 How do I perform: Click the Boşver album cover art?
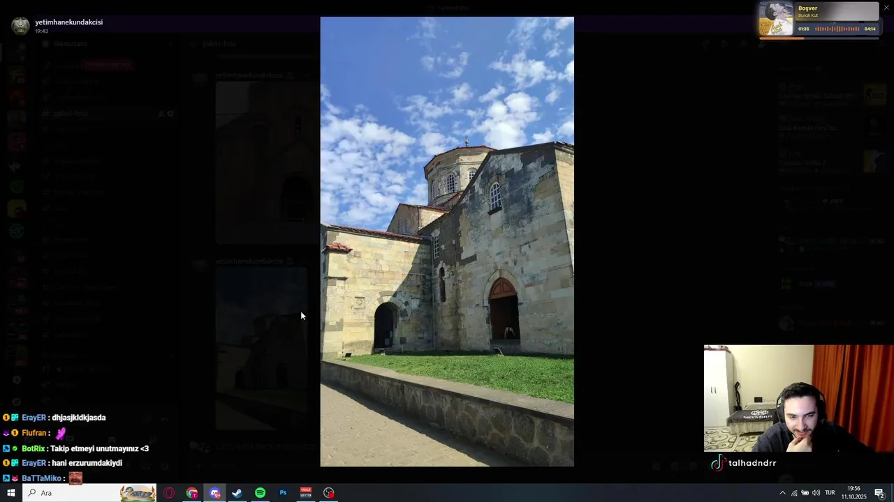pos(777,19)
